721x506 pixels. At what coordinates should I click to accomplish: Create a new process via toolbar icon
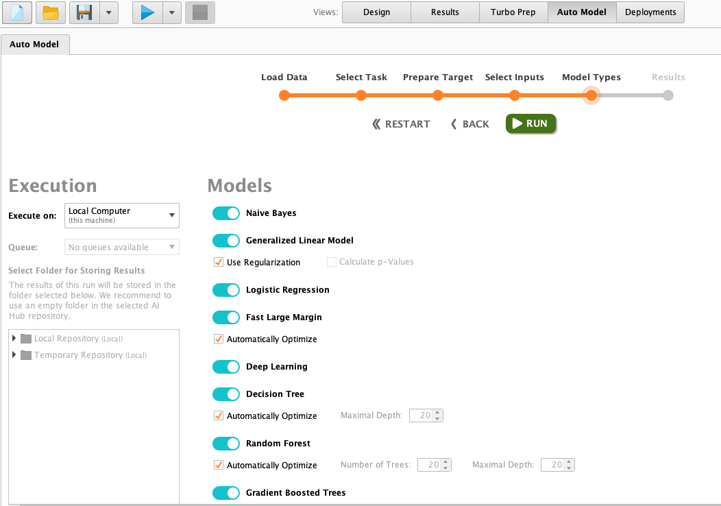point(16,12)
